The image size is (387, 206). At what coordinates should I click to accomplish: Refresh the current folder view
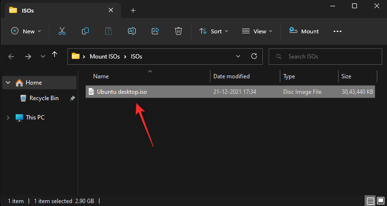[x=253, y=56]
